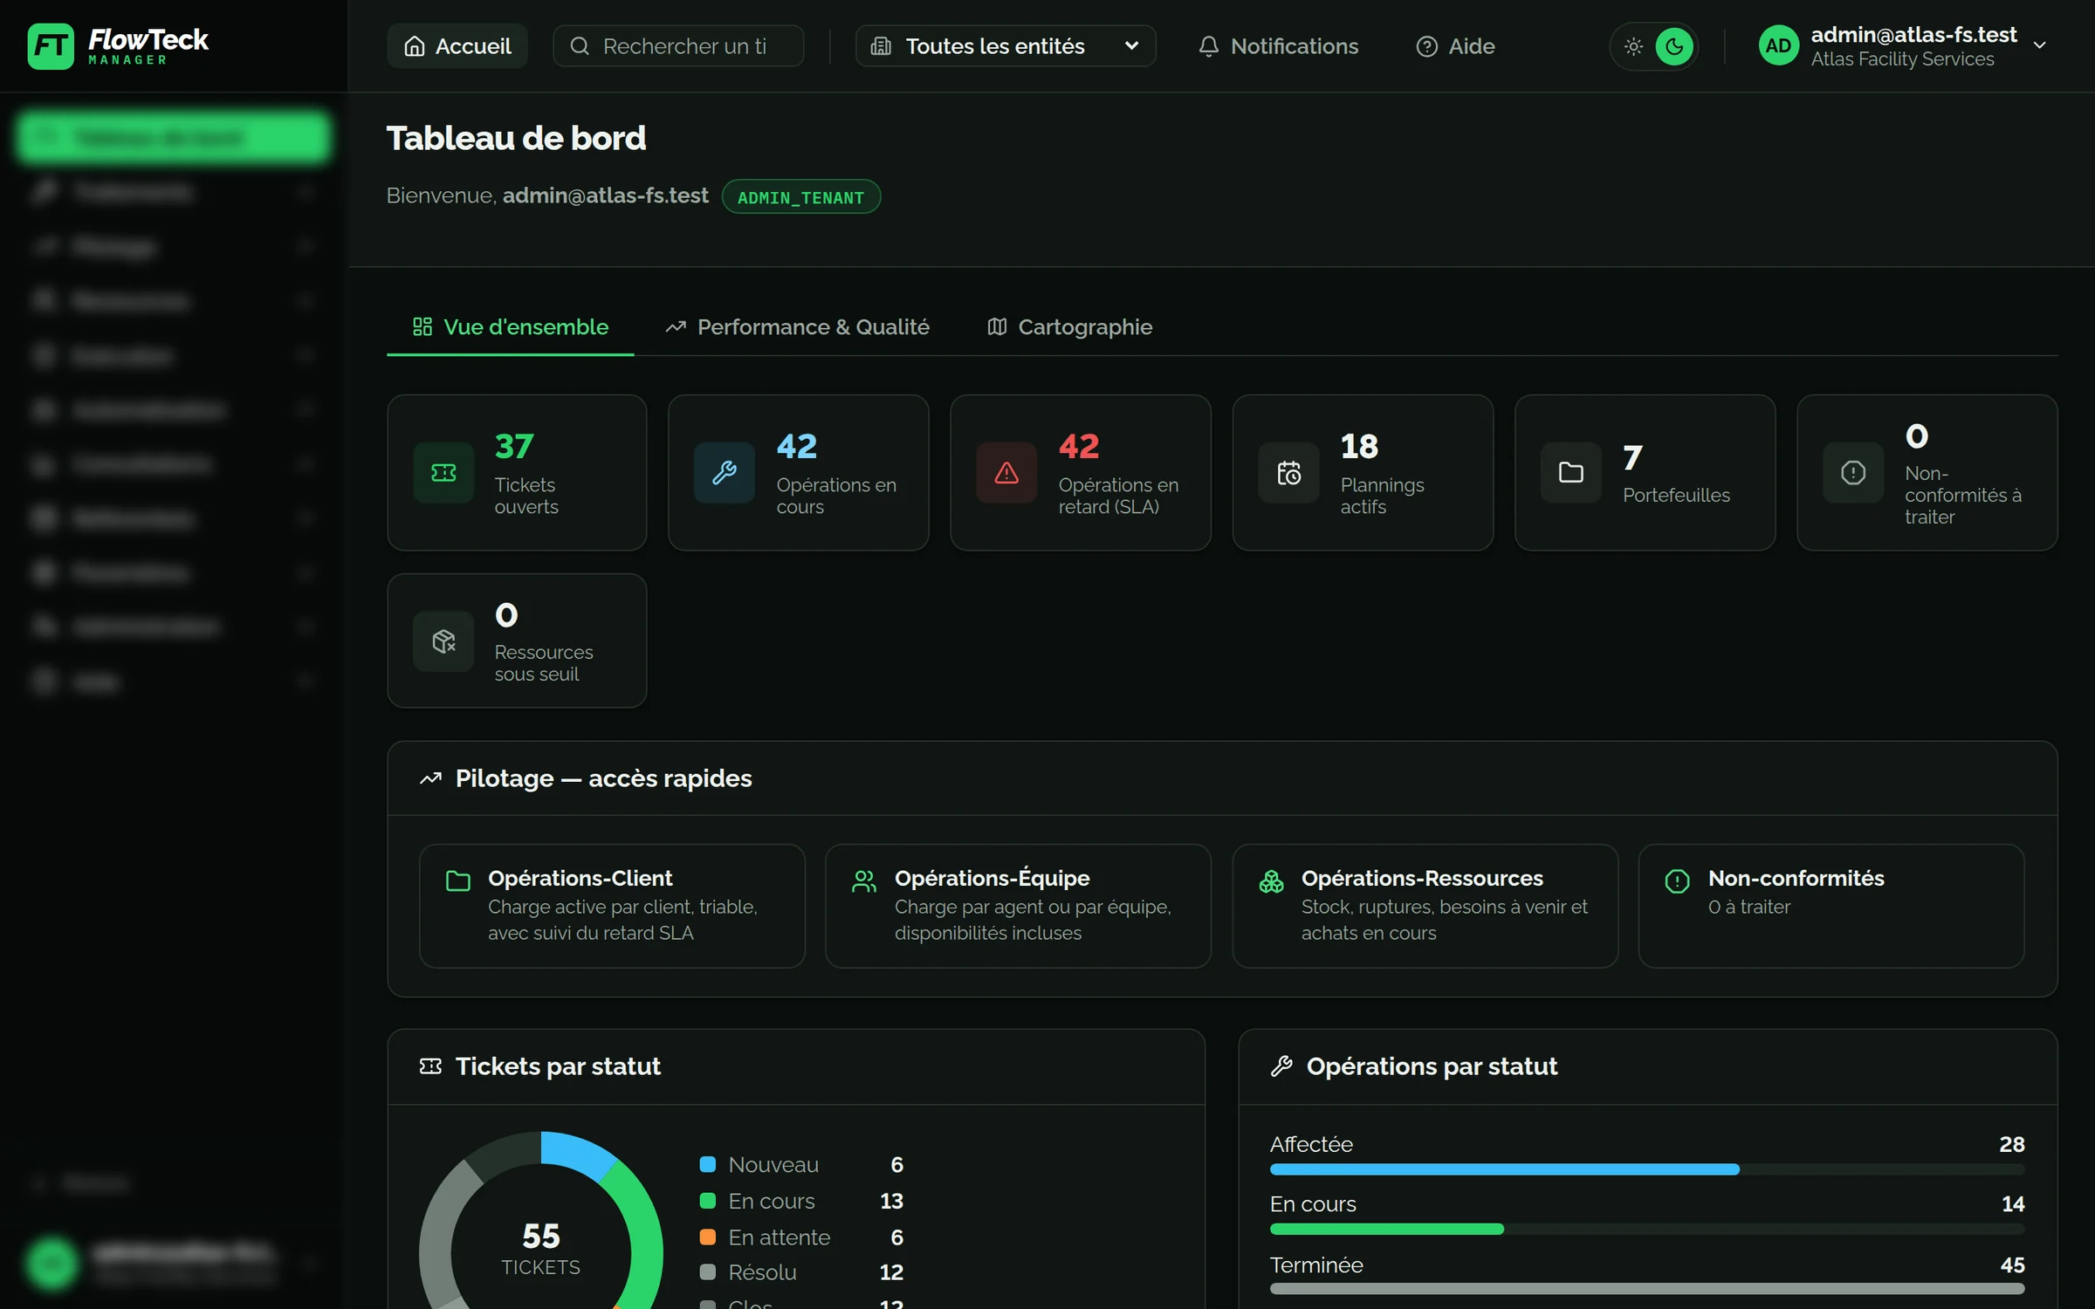Click the 55 tickets donut chart
Viewport: 2095px width, 1309px height.
tap(541, 1222)
